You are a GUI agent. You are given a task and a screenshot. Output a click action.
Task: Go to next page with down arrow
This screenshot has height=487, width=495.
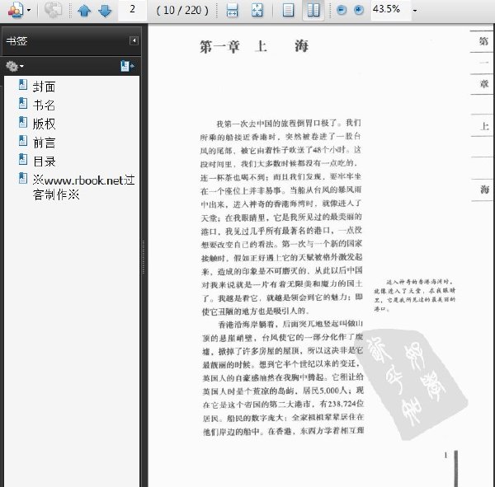tap(105, 10)
